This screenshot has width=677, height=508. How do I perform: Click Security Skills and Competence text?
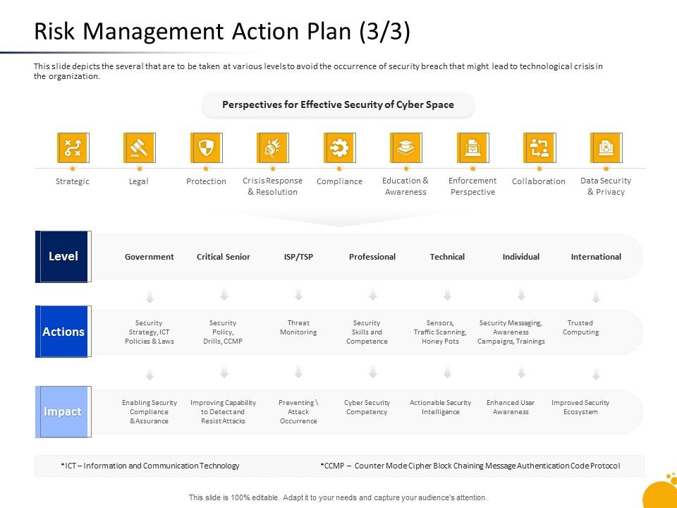[x=367, y=332]
